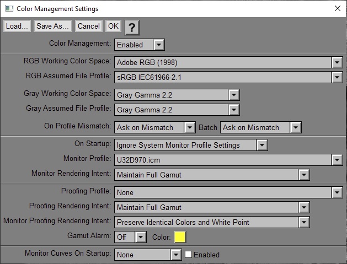This screenshot has height=264, width=347.
Task: Enable Monitor Curves On Startup checkbox
Action: (x=188, y=255)
